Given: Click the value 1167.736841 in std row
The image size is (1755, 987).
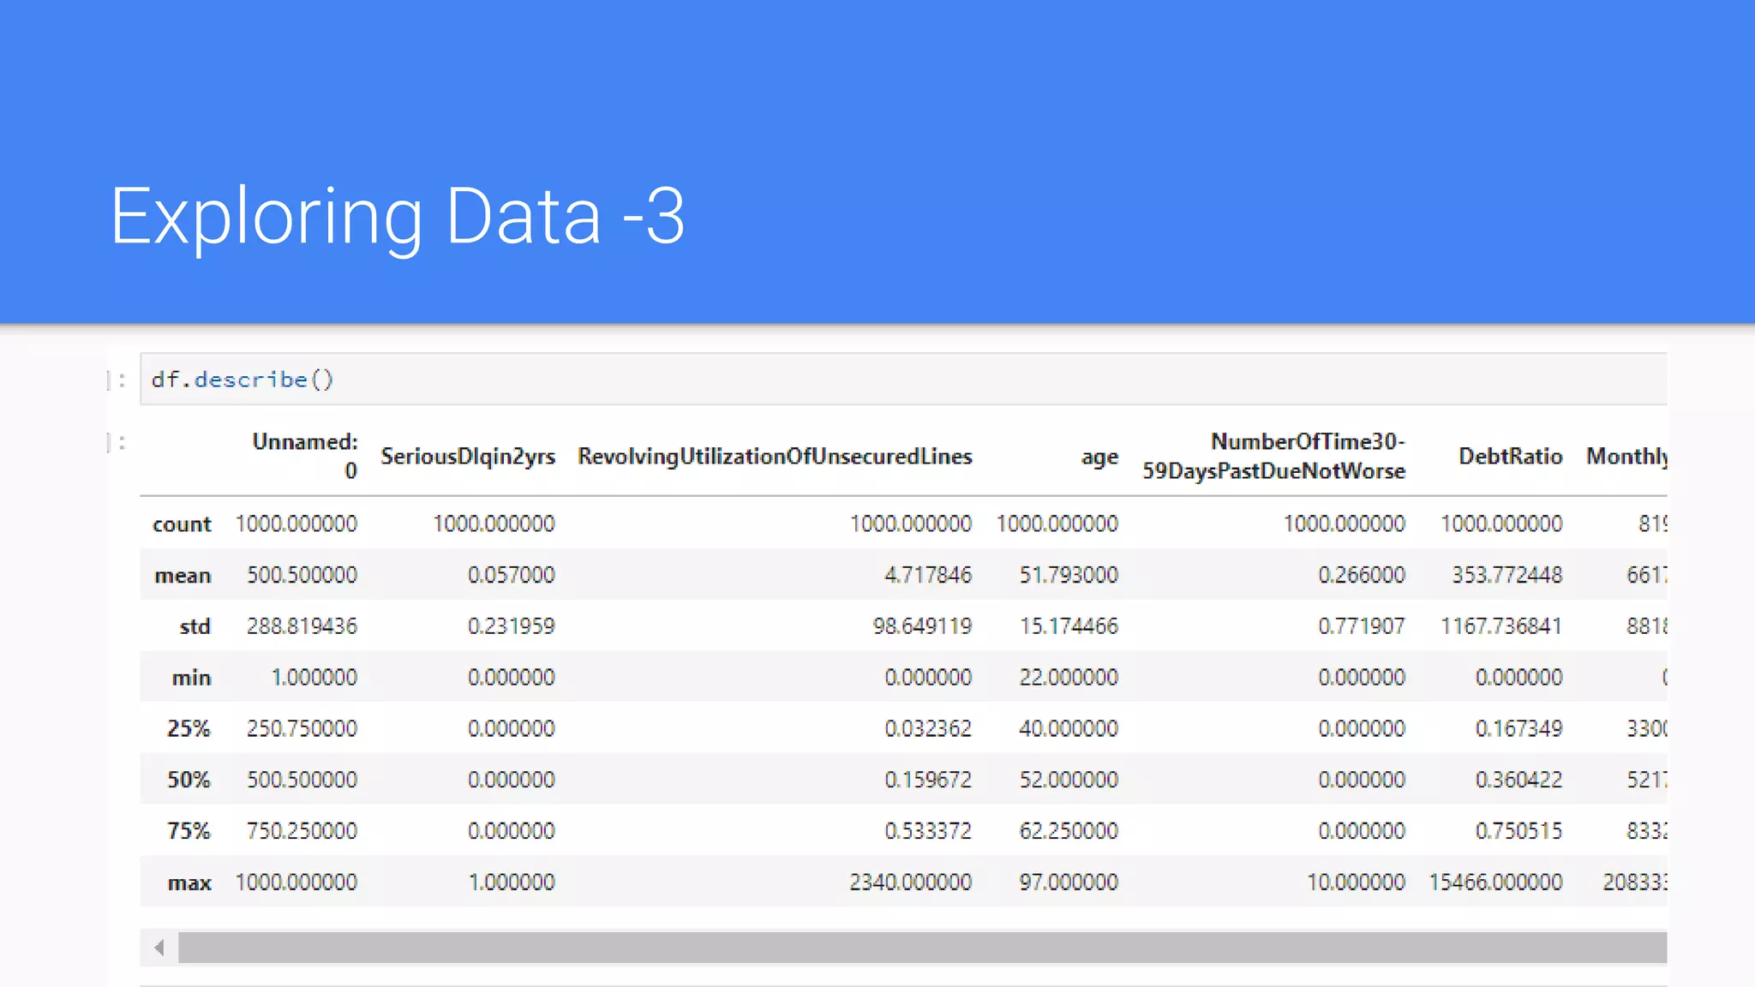Looking at the screenshot, I should (x=1501, y=626).
